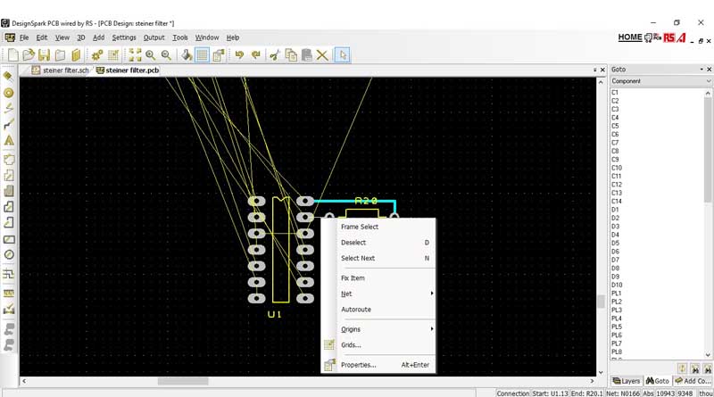
Task: Select PL8 in Goto list
Action: point(616,352)
